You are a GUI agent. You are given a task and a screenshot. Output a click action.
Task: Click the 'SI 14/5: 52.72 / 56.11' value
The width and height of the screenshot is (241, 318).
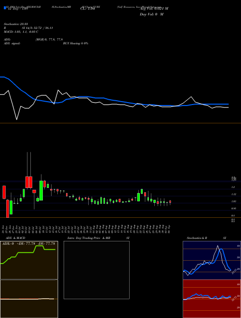click(x=38, y=28)
